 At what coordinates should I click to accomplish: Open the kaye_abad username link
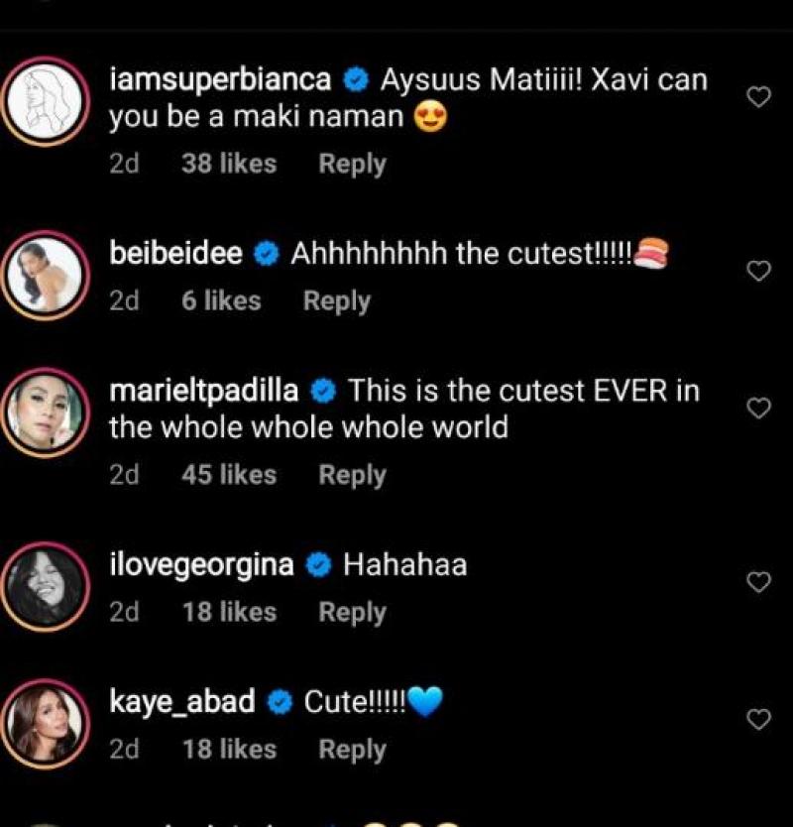point(181,703)
